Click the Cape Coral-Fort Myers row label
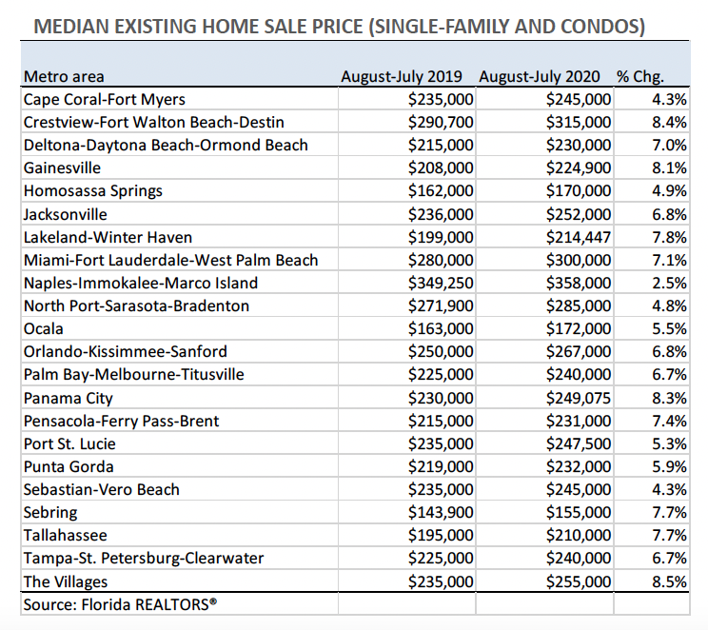 (x=105, y=99)
